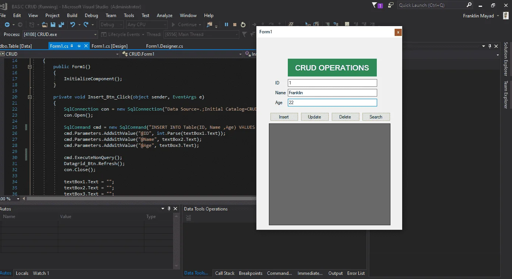Screen dimensions: 512x279
Task: Click the Age field containing 22
Action: (x=332, y=103)
